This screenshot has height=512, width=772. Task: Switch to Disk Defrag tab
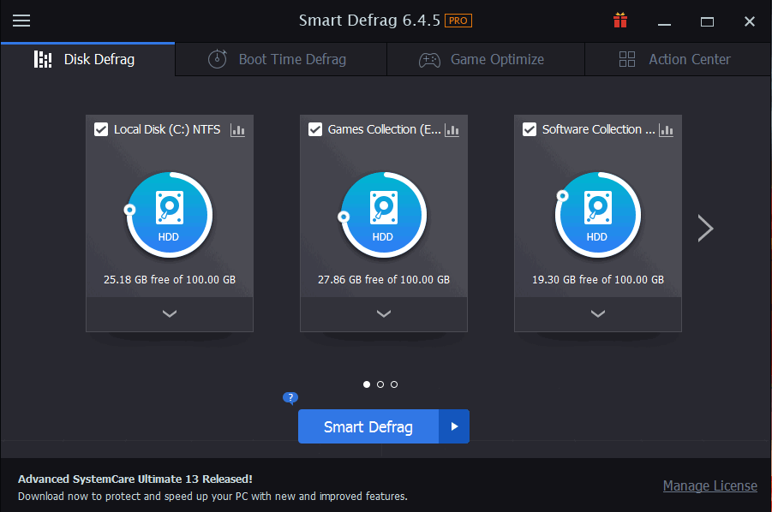(87, 60)
